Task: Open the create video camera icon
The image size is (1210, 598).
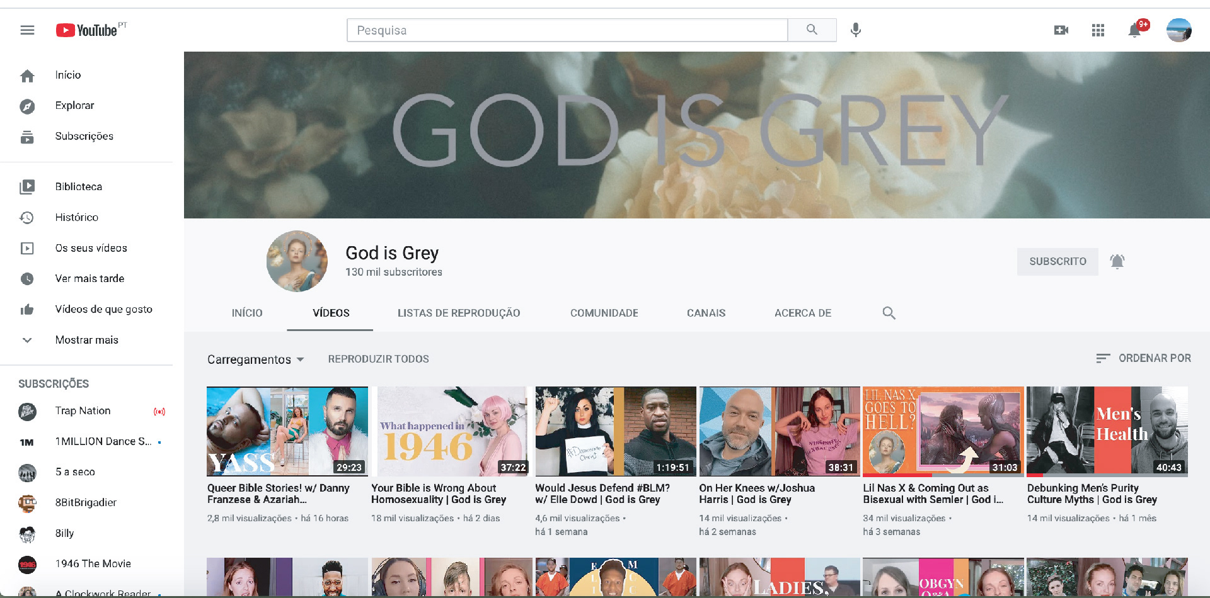Action: [x=1061, y=30]
